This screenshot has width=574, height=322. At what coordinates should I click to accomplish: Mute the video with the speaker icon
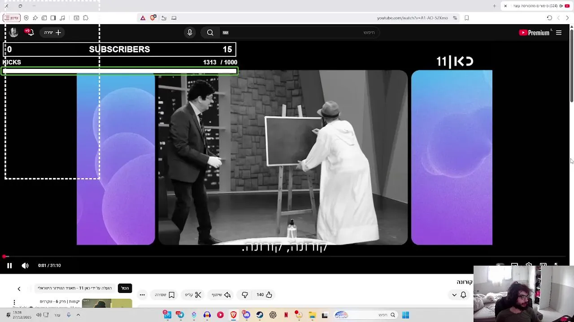tap(25, 266)
